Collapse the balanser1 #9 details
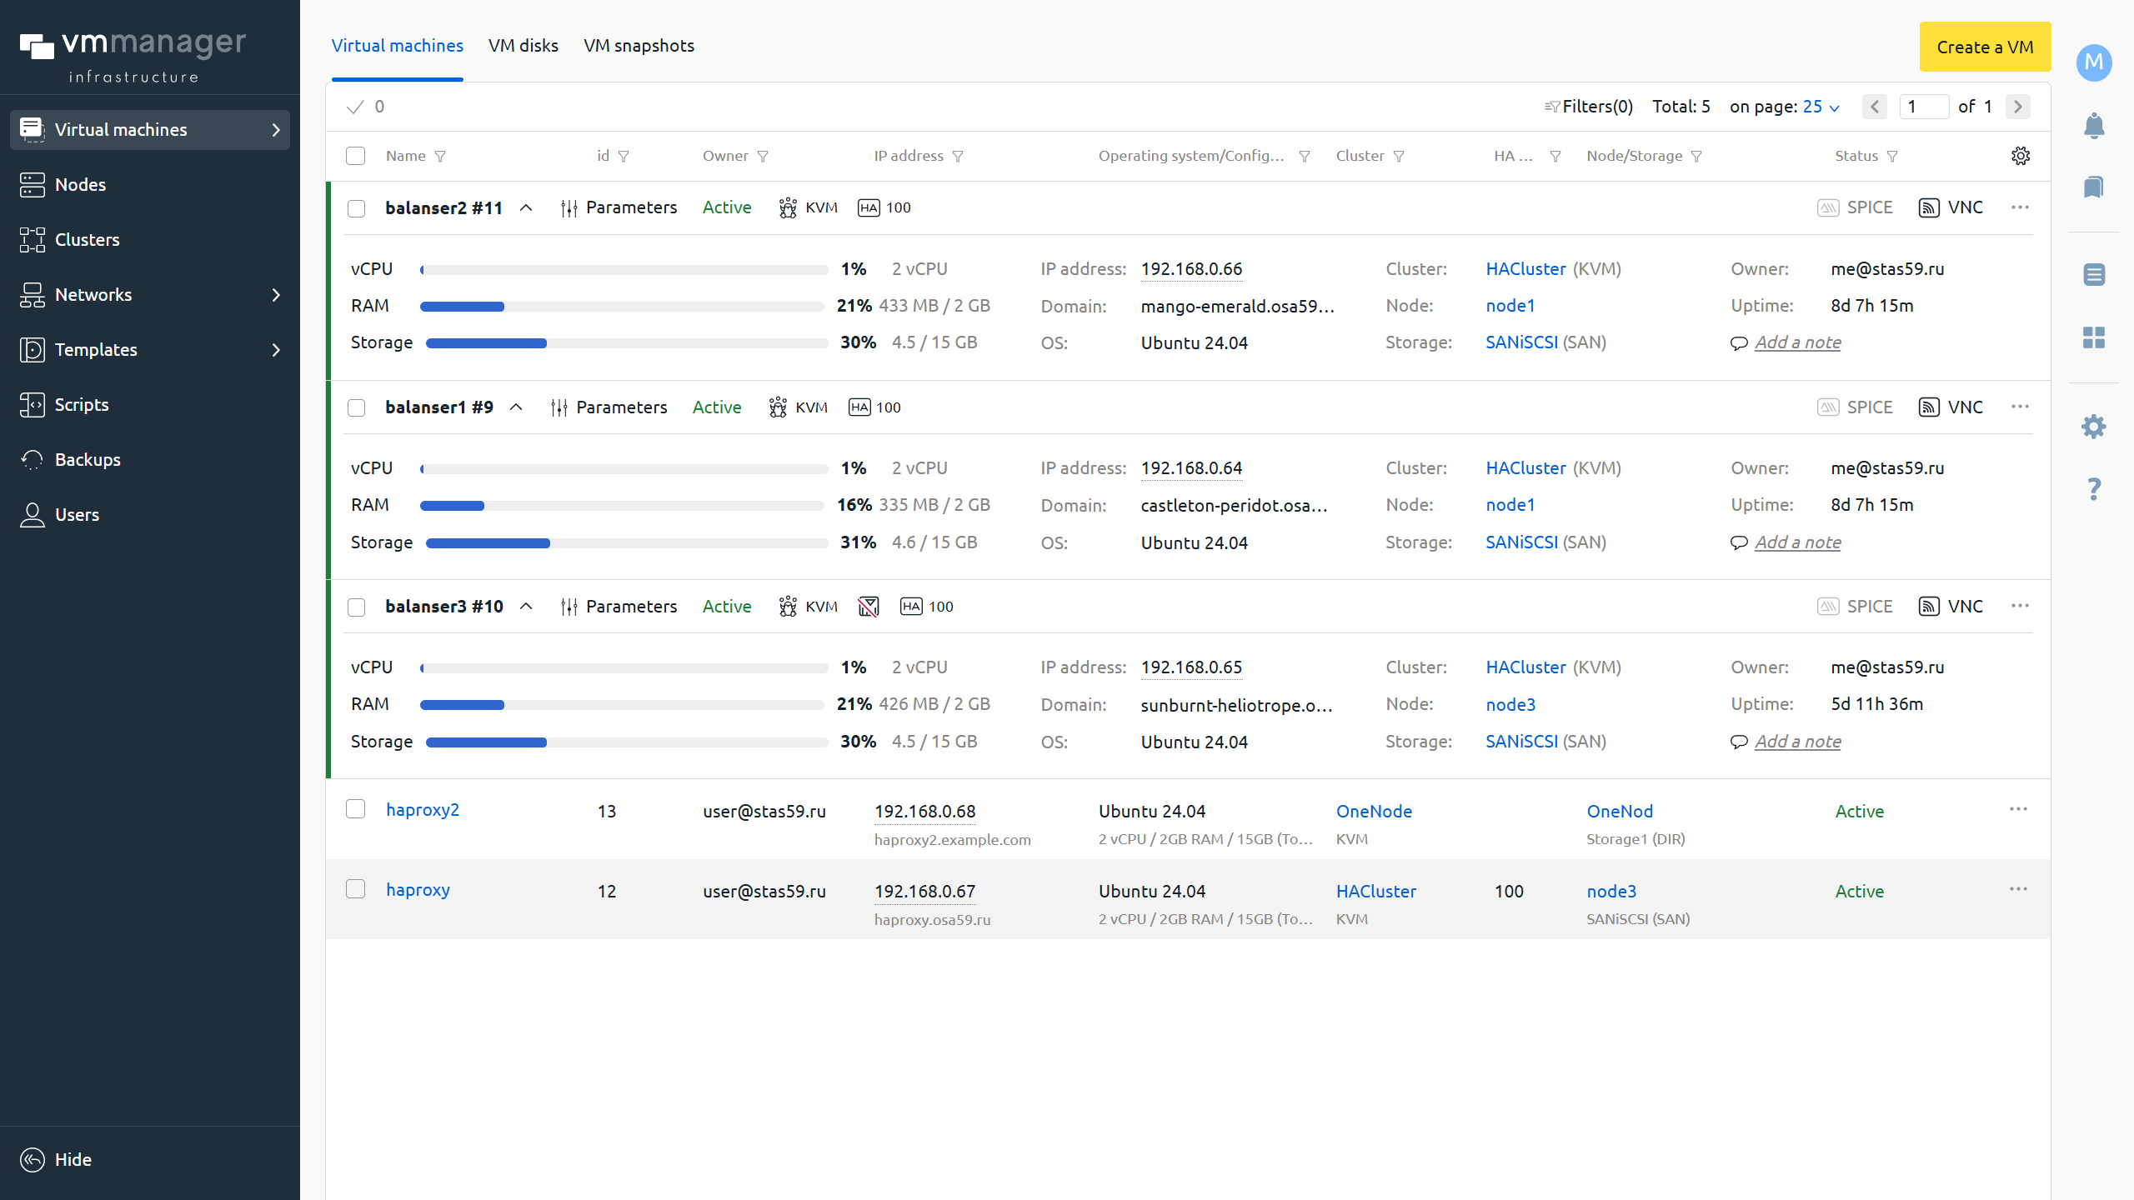Viewport: 2134px width, 1200px height. [516, 407]
